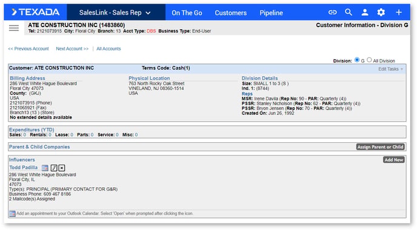The width and height of the screenshot is (417, 230).
Task: Click the Texada logo
Action: click(35, 12)
